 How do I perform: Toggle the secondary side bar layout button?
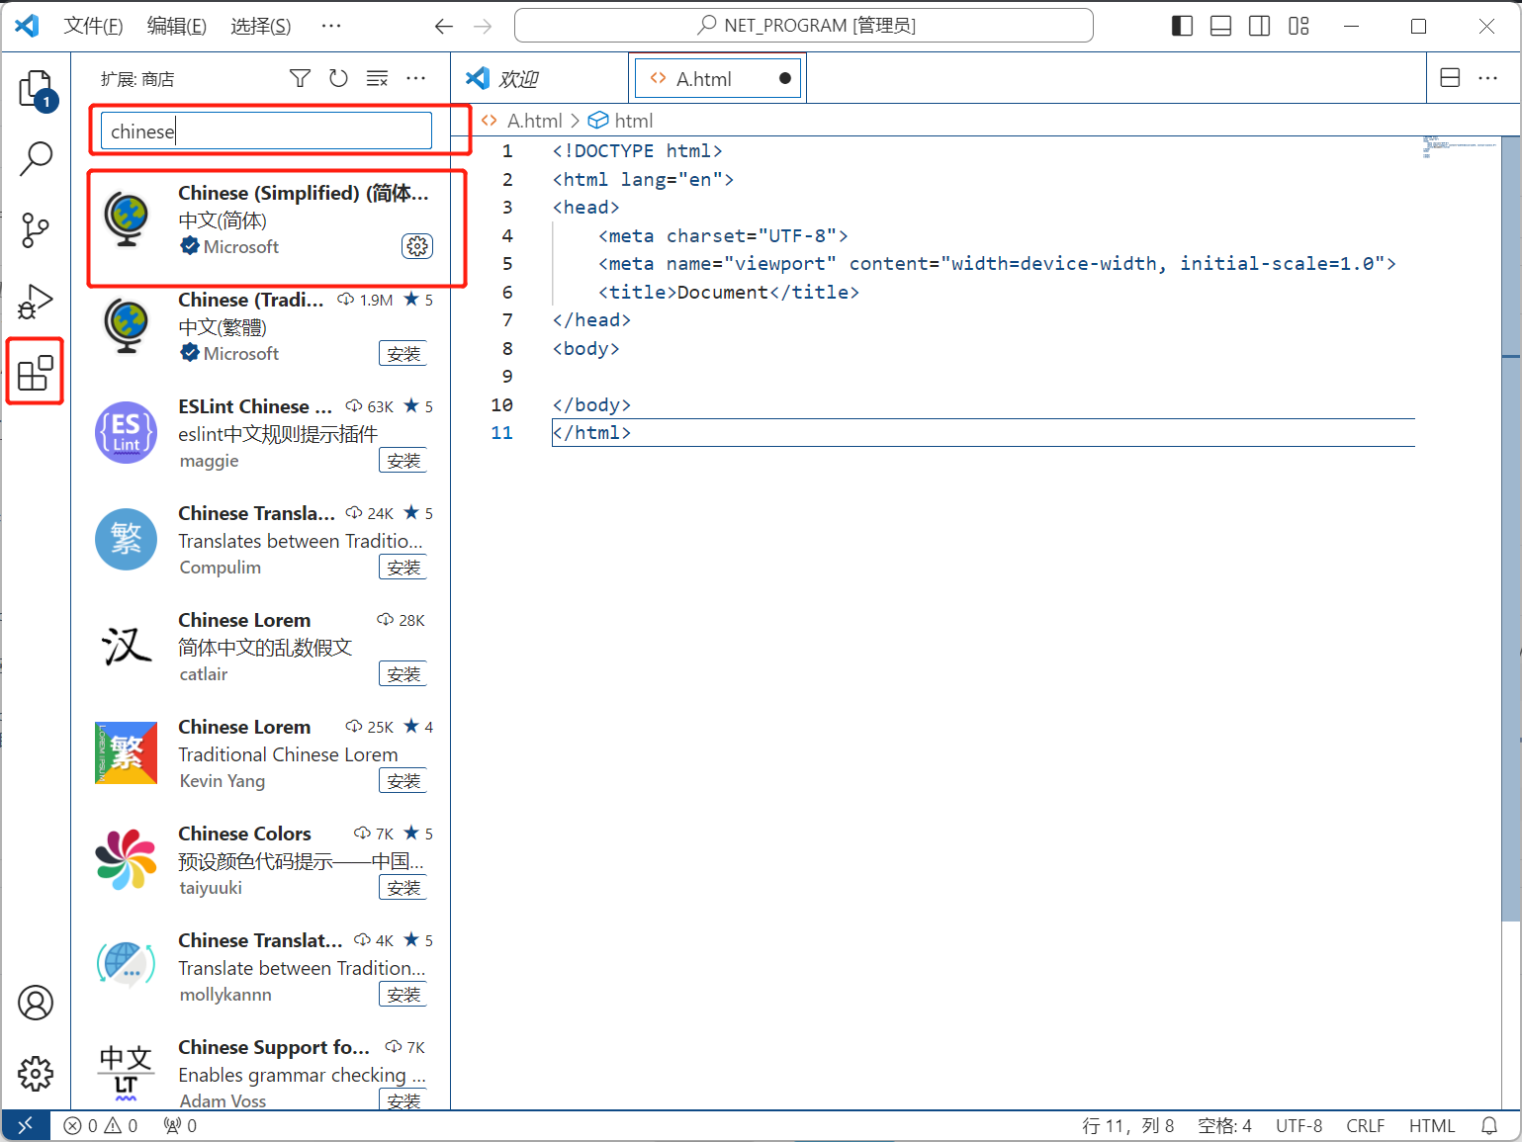coord(1259,26)
